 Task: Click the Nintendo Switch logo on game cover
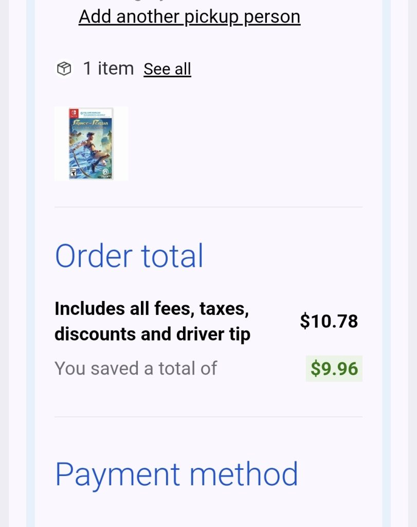(75, 113)
